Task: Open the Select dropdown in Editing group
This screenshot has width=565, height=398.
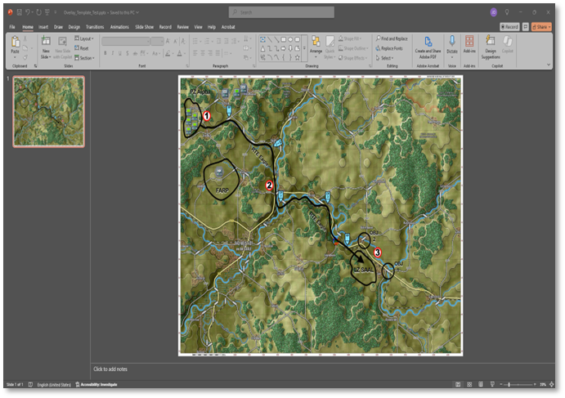Action: [388, 58]
